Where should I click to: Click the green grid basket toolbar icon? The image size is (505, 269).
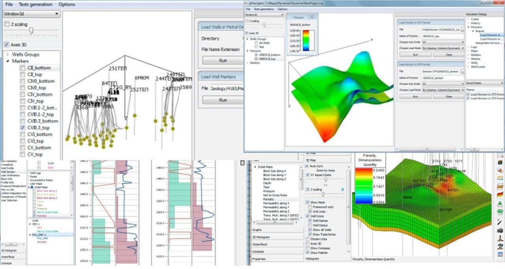click(500, 211)
